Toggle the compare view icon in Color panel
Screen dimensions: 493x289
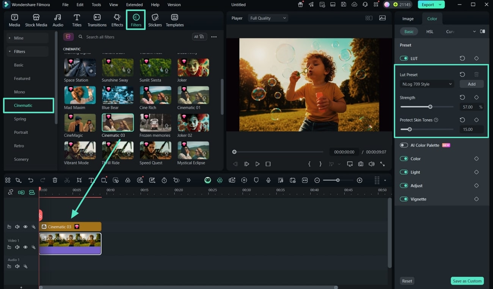[482, 31]
